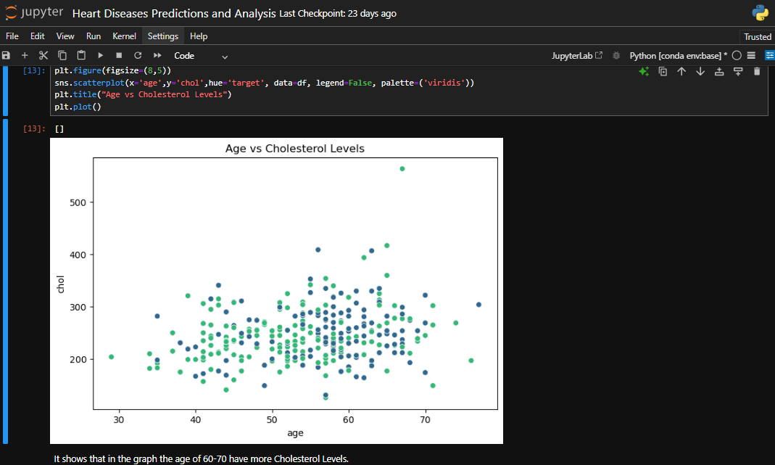Screen dimensions: 775x465
Task: Paste cell using the clipboard icon
Action: [81, 55]
